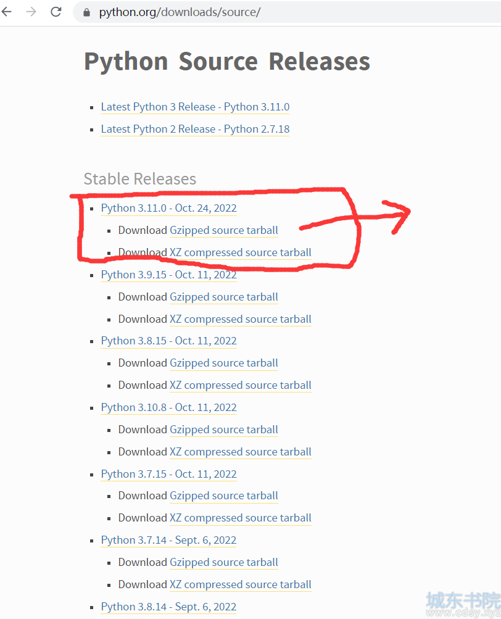The width and height of the screenshot is (501, 619).
Task: Focus the address bar URL field
Action: point(287,12)
